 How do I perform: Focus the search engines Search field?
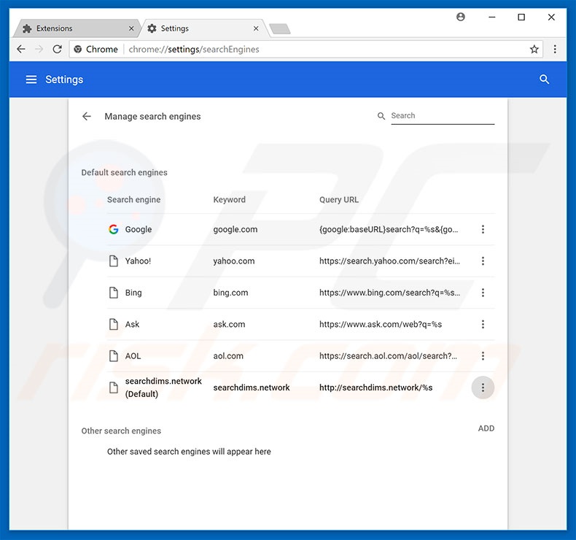443,116
